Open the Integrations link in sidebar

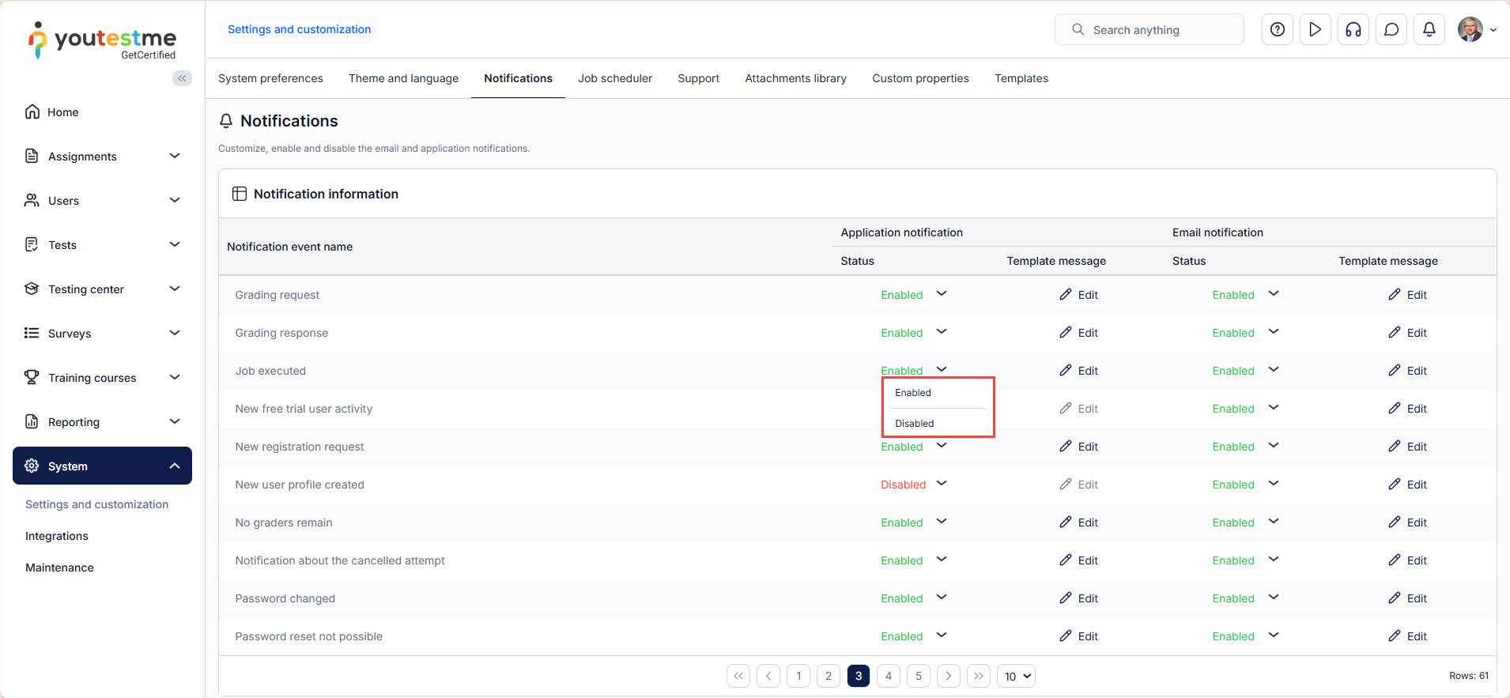click(57, 536)
